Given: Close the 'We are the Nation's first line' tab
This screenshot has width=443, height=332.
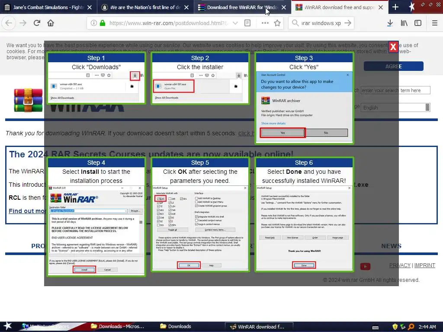Looking at the screenshot, I should click(x=186, y=7).
